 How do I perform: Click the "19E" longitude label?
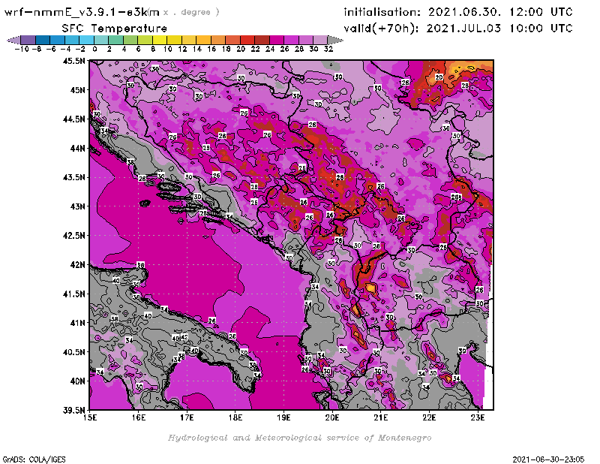(x=284, y=417)
